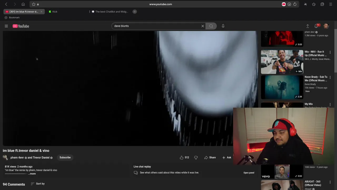Open the Kwon Brady Sub To Me thumbnail

[x=282, y=87]
